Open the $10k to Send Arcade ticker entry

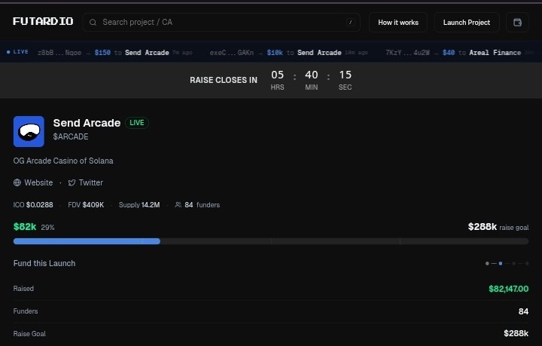[x=288, y=53]
